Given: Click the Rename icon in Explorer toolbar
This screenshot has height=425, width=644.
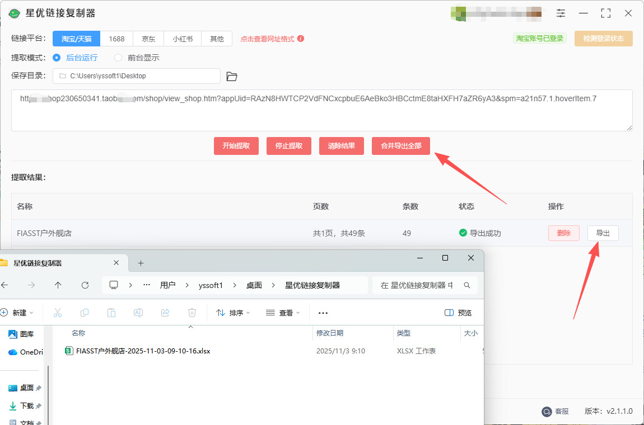Looking at the screenshot, I should [138, 313].
